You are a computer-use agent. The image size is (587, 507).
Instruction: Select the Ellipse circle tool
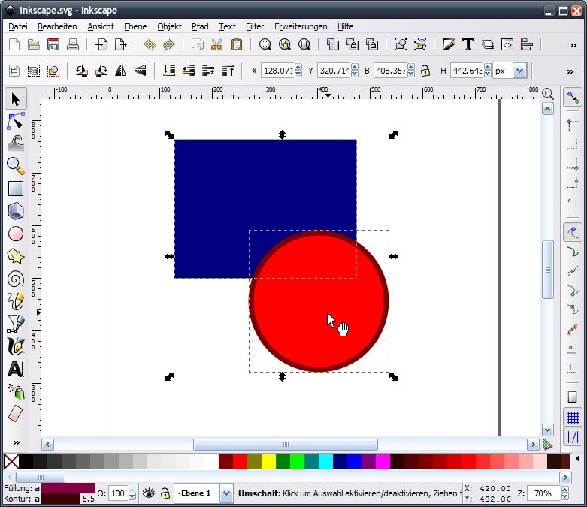coord(15,234)
